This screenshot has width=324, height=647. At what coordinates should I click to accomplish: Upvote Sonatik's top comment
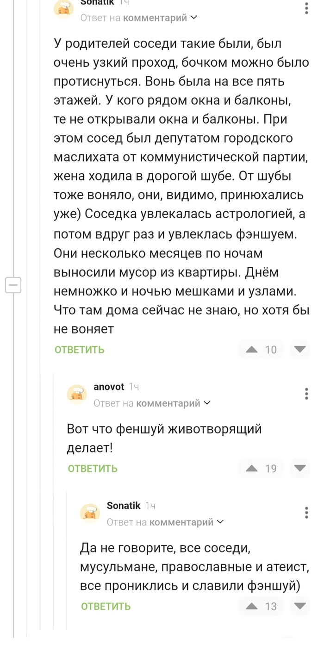point(252,349)
